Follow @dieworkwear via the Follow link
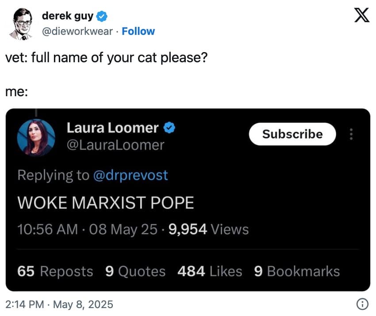Viewport: 376px width, 316px height. (x=138, y=31)
